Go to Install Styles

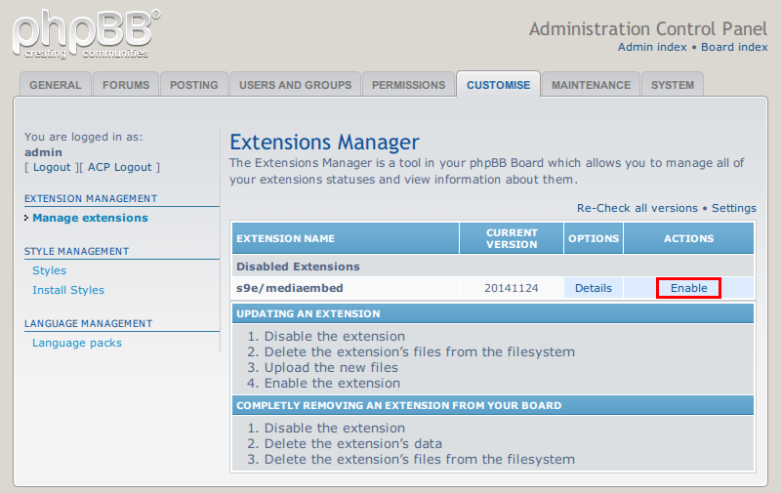68,290
